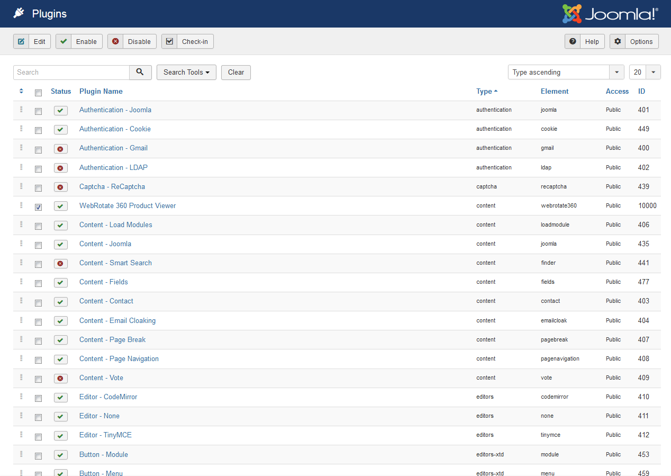Sort by ID column header
The image size is (671, 476).
click(x=641, y=91)
